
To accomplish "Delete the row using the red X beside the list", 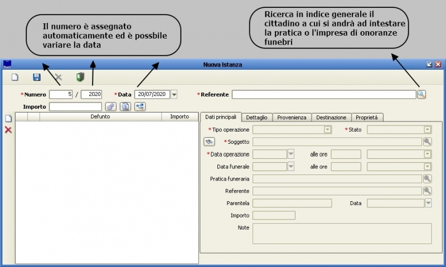I will 8,129.
